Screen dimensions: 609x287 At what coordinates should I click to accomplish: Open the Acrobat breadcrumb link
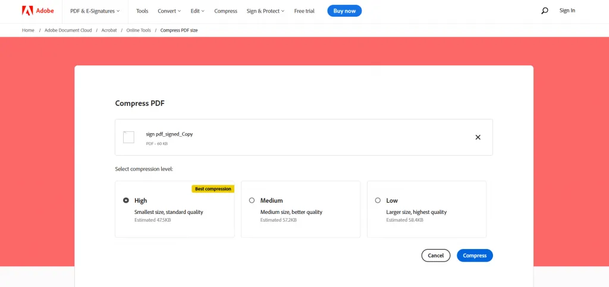109,30
